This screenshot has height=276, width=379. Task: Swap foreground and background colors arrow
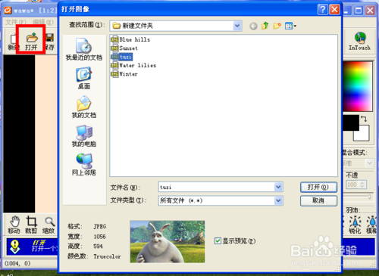[364, 119]
